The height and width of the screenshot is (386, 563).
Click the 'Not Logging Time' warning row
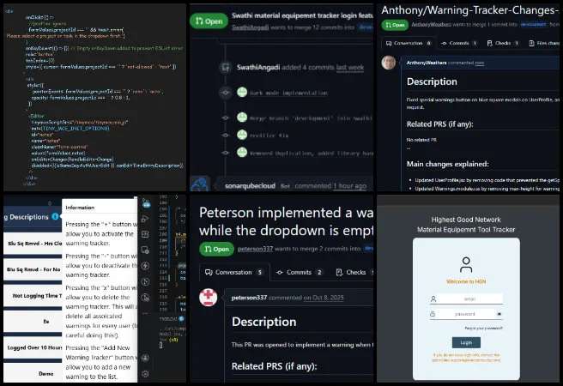pos(33,296)
